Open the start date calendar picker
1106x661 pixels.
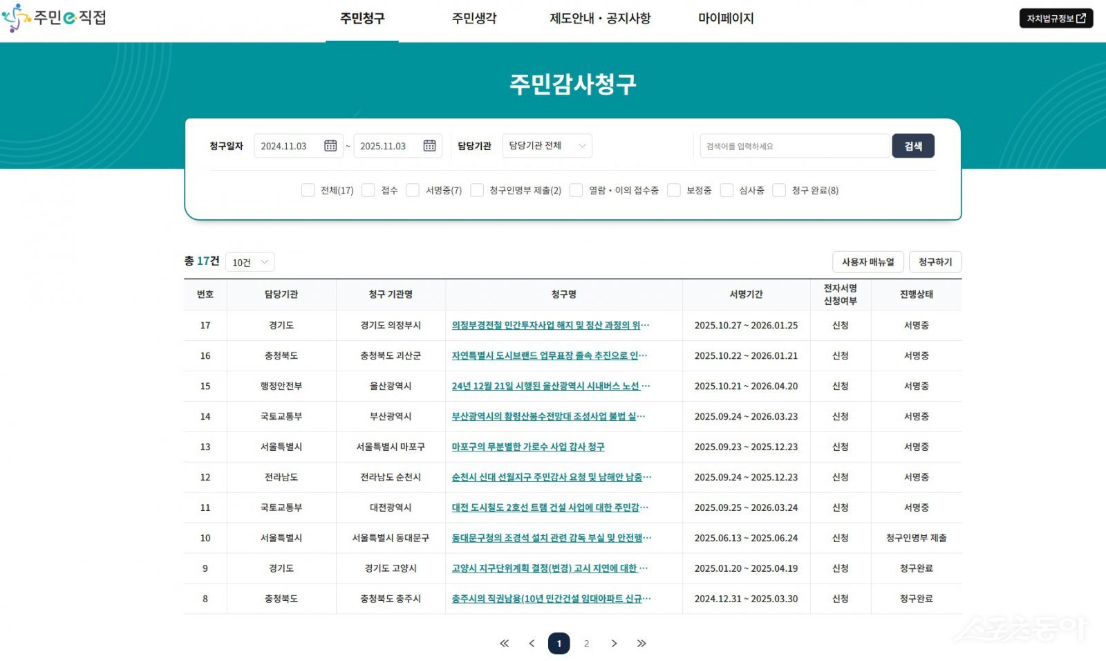point(330,145)
